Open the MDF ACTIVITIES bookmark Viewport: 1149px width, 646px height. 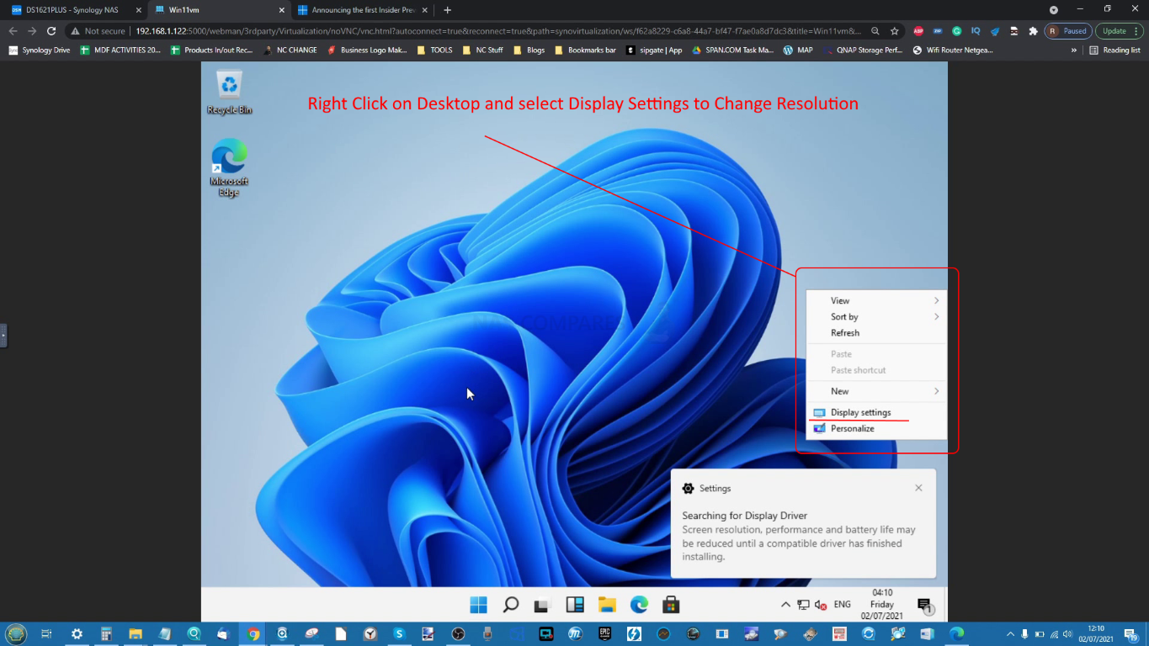tap(120, 50)
